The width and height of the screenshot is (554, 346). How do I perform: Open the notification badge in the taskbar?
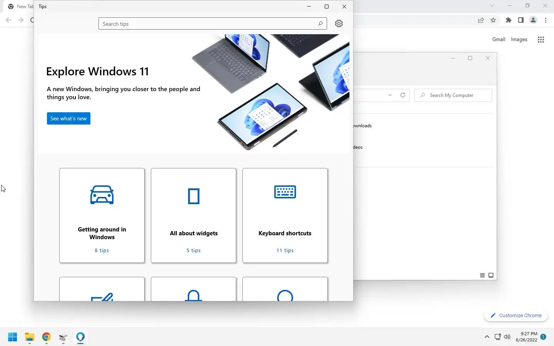(543, 337)
